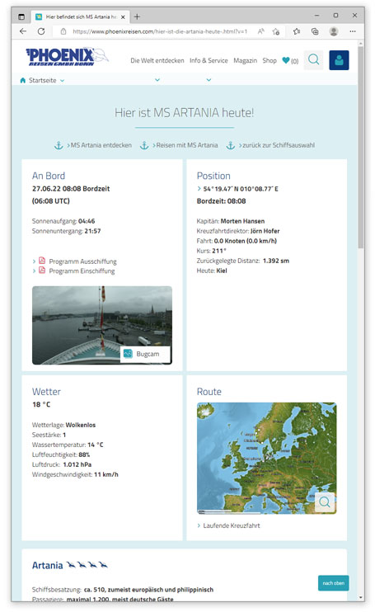This screenshot has height=612, width=375.
Task: Click the browser profile avatar
Action: click(334, 31)
